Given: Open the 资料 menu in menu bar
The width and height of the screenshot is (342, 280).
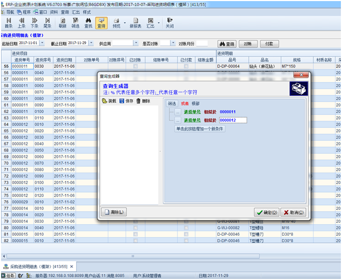Looking at the screenshot, I should point(53,11).
